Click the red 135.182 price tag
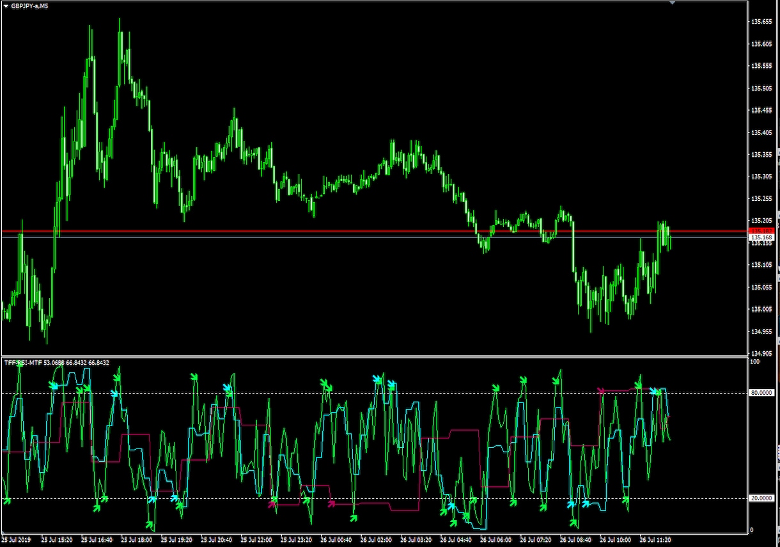The height and width of the screenshot is (547, 780). pos(761,230)
